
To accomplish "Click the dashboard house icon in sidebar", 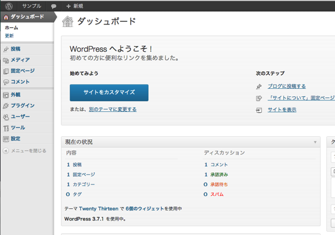I will (6, 17).
